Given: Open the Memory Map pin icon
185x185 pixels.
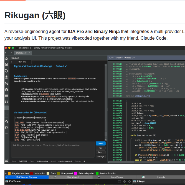Looking at the screenshot, I should pos(6,77).
